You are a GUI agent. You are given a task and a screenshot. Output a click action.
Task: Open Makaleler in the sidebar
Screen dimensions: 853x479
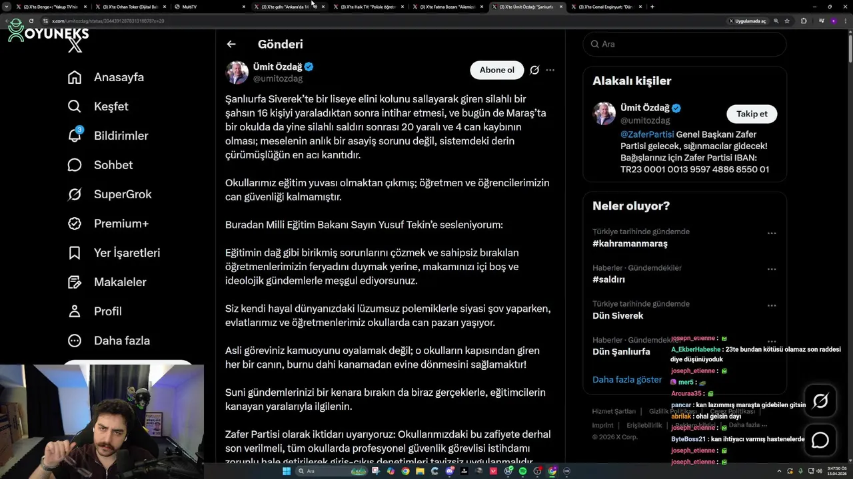pyautogui.click(x=107, y=282)
